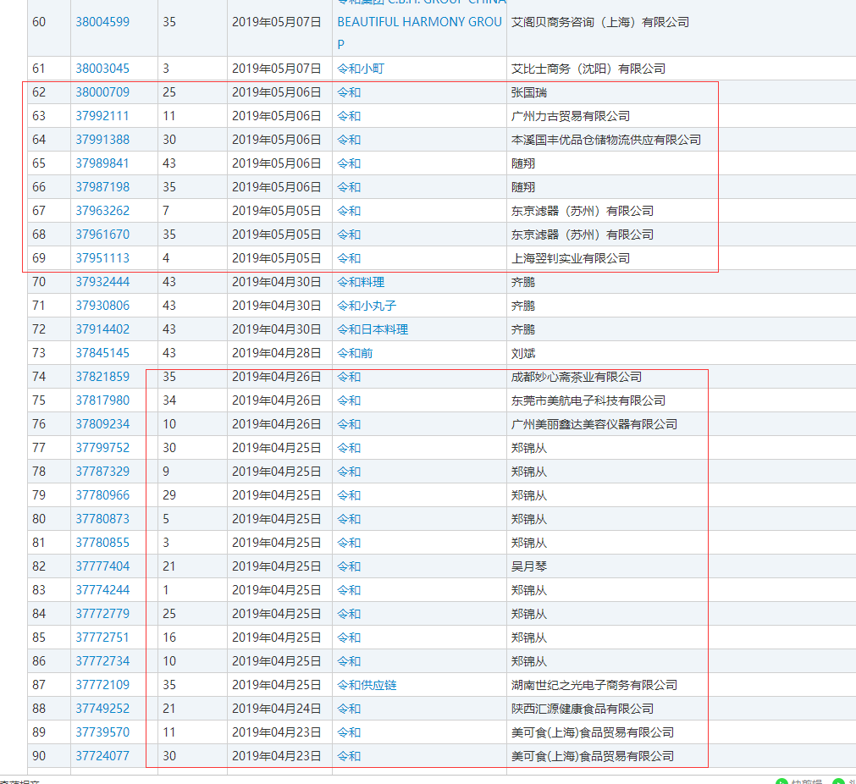Click the 令和料理 trademark link
This screenshot has width=856, height=784.
click(x=360, y=282)
